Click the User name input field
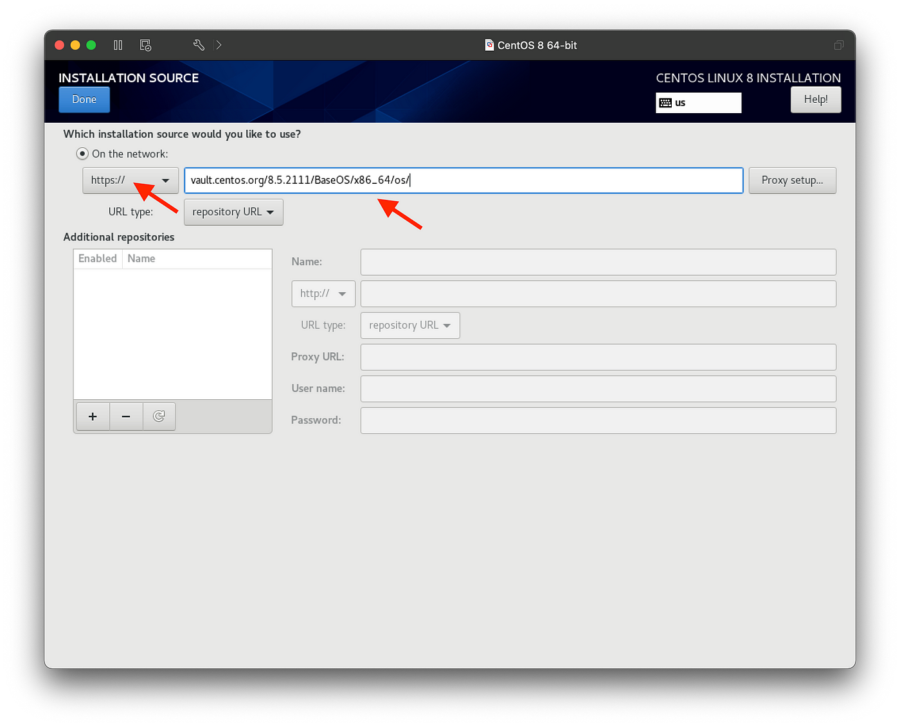This screenshot has width=900, height=727. click(x=598, y=389)
